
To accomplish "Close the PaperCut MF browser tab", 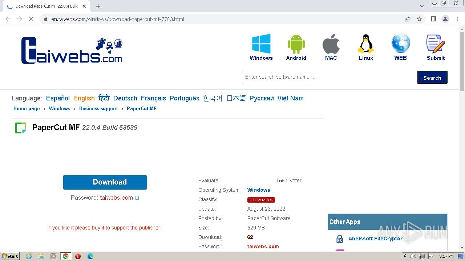I will click(x=84, y=6).
